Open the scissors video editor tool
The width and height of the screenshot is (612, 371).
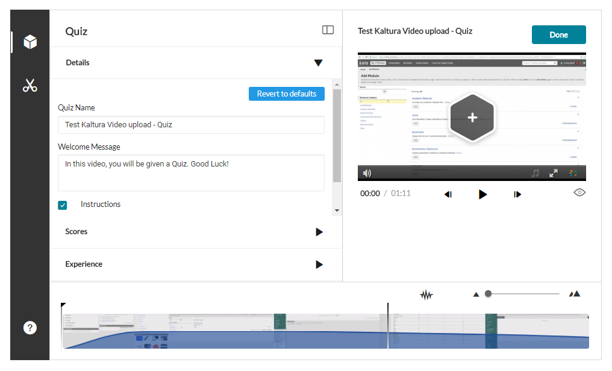click(30, 86)
